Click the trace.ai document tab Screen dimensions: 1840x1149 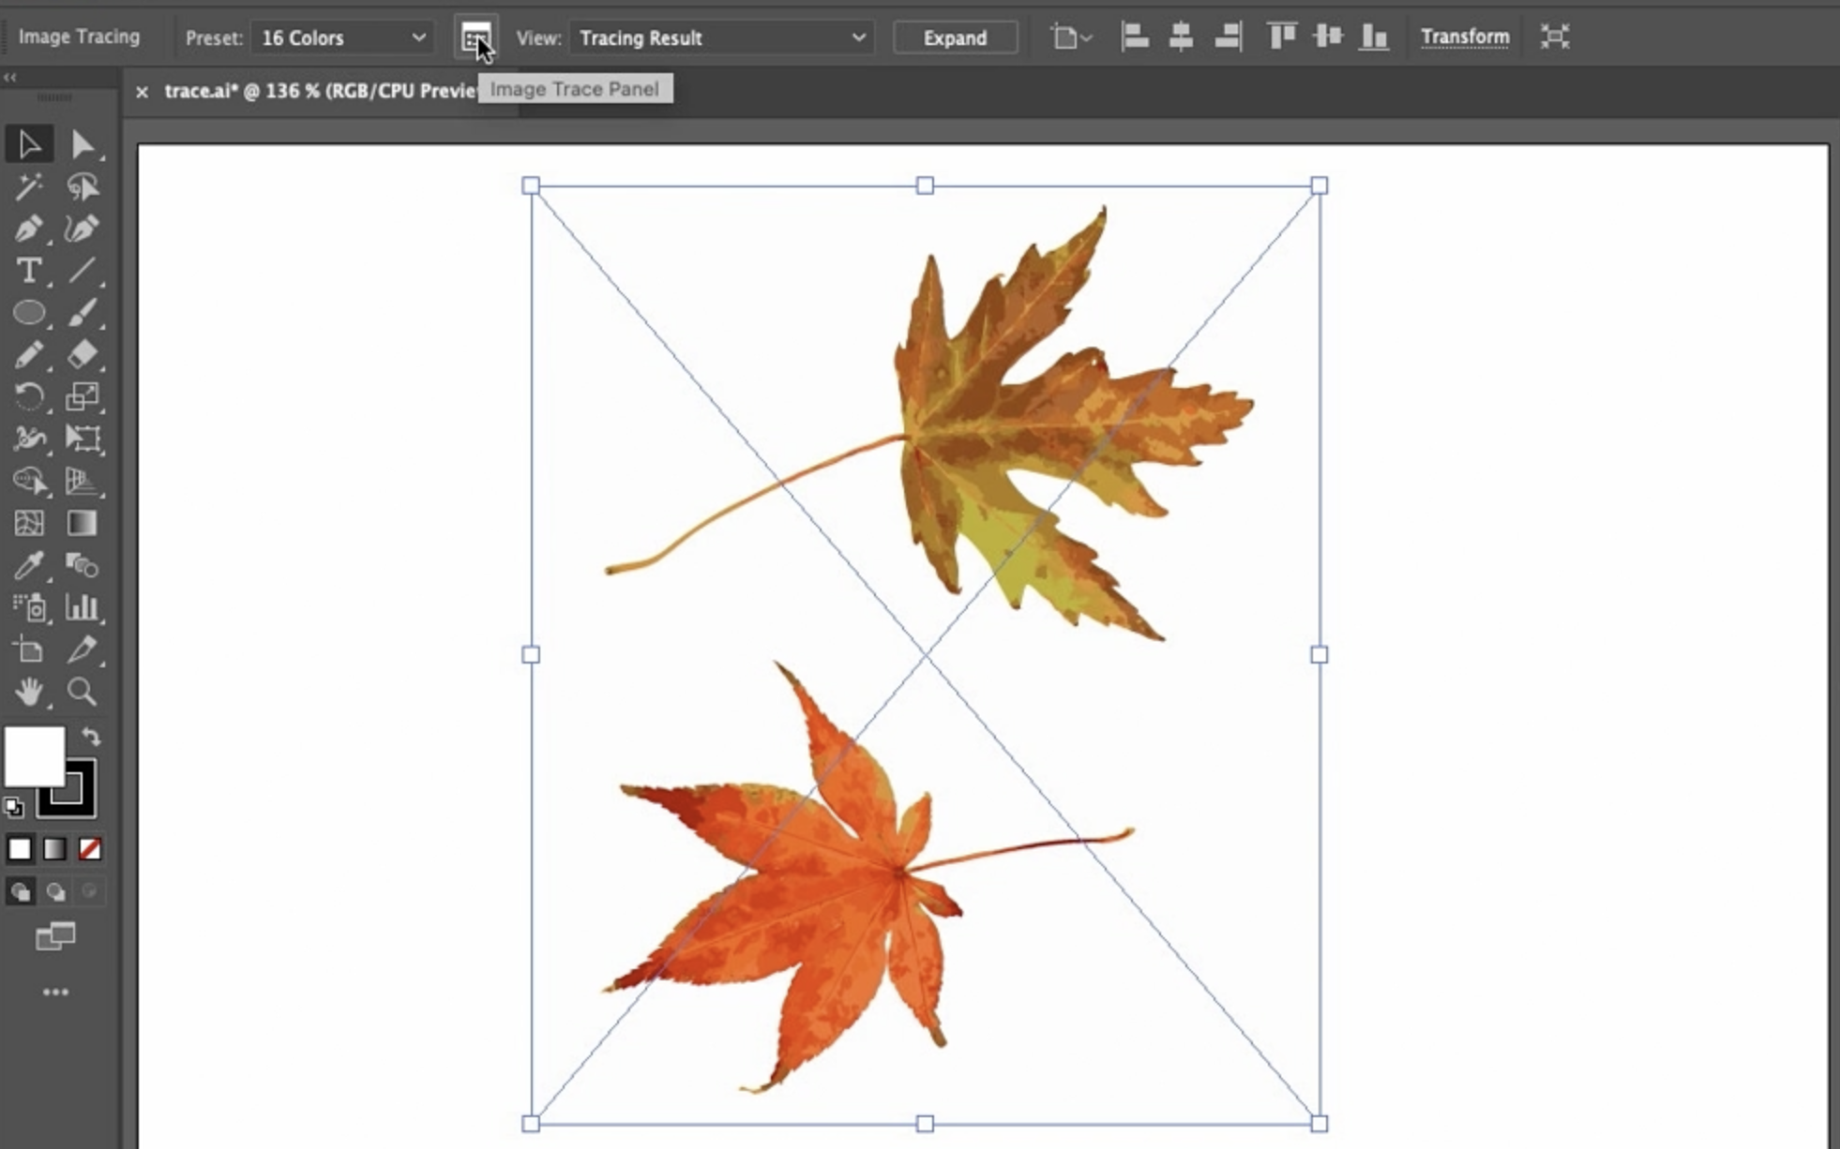(x=319, y=91)
